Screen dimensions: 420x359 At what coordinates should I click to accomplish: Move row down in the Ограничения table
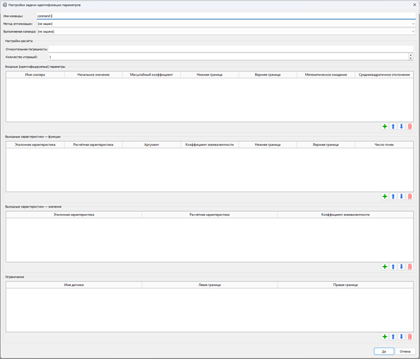[401, 337]
